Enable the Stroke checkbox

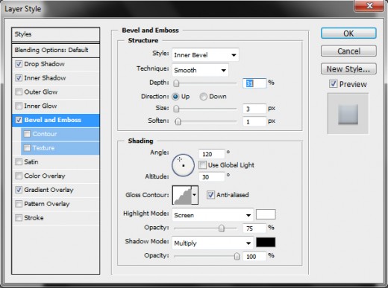[19, 218]
